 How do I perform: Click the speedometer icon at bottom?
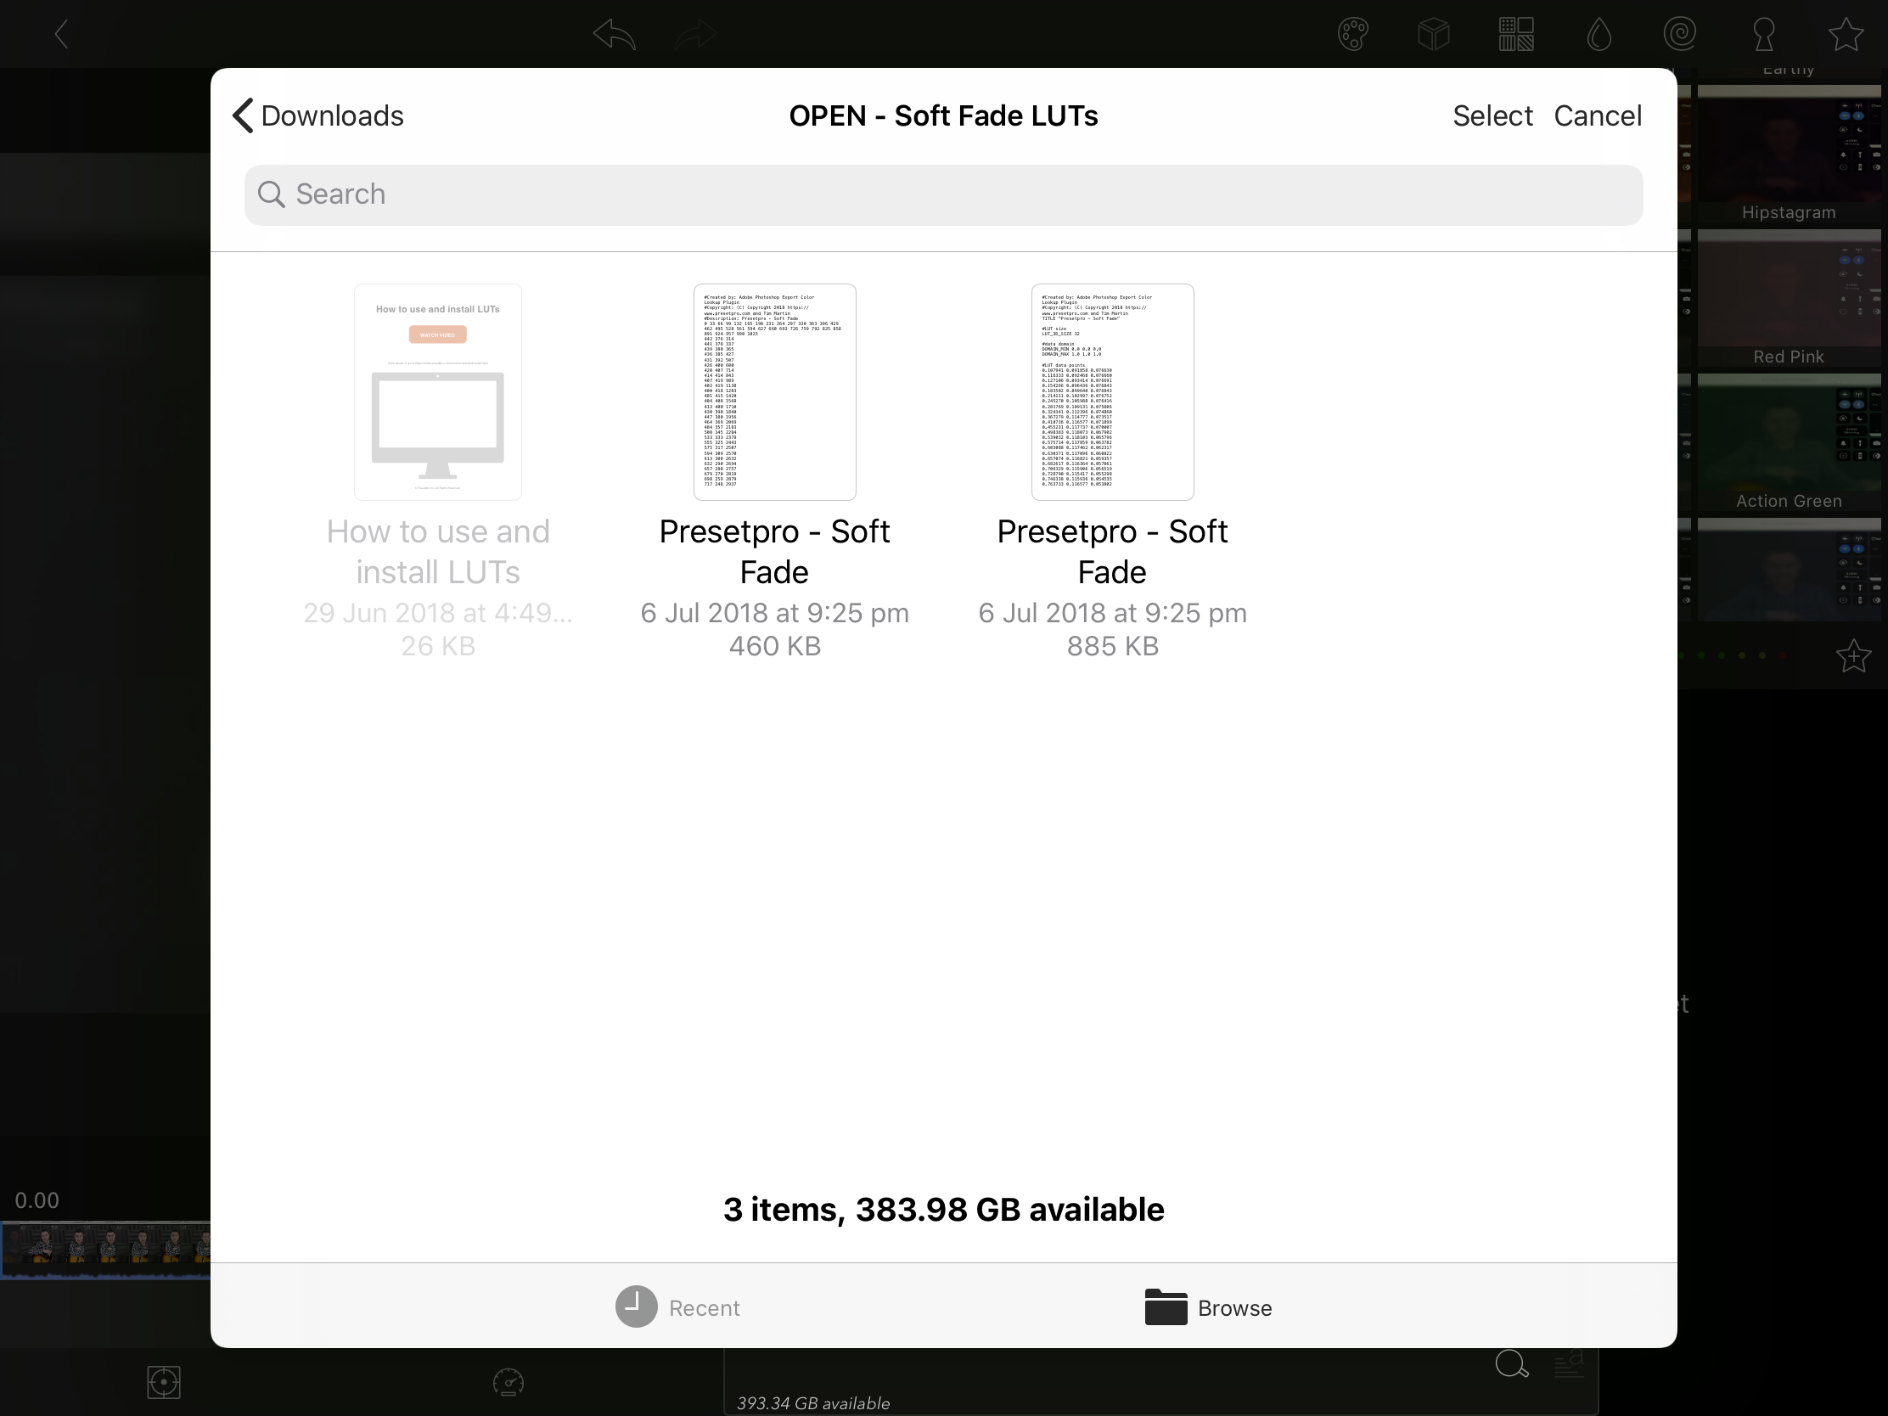click(508, 1382)
